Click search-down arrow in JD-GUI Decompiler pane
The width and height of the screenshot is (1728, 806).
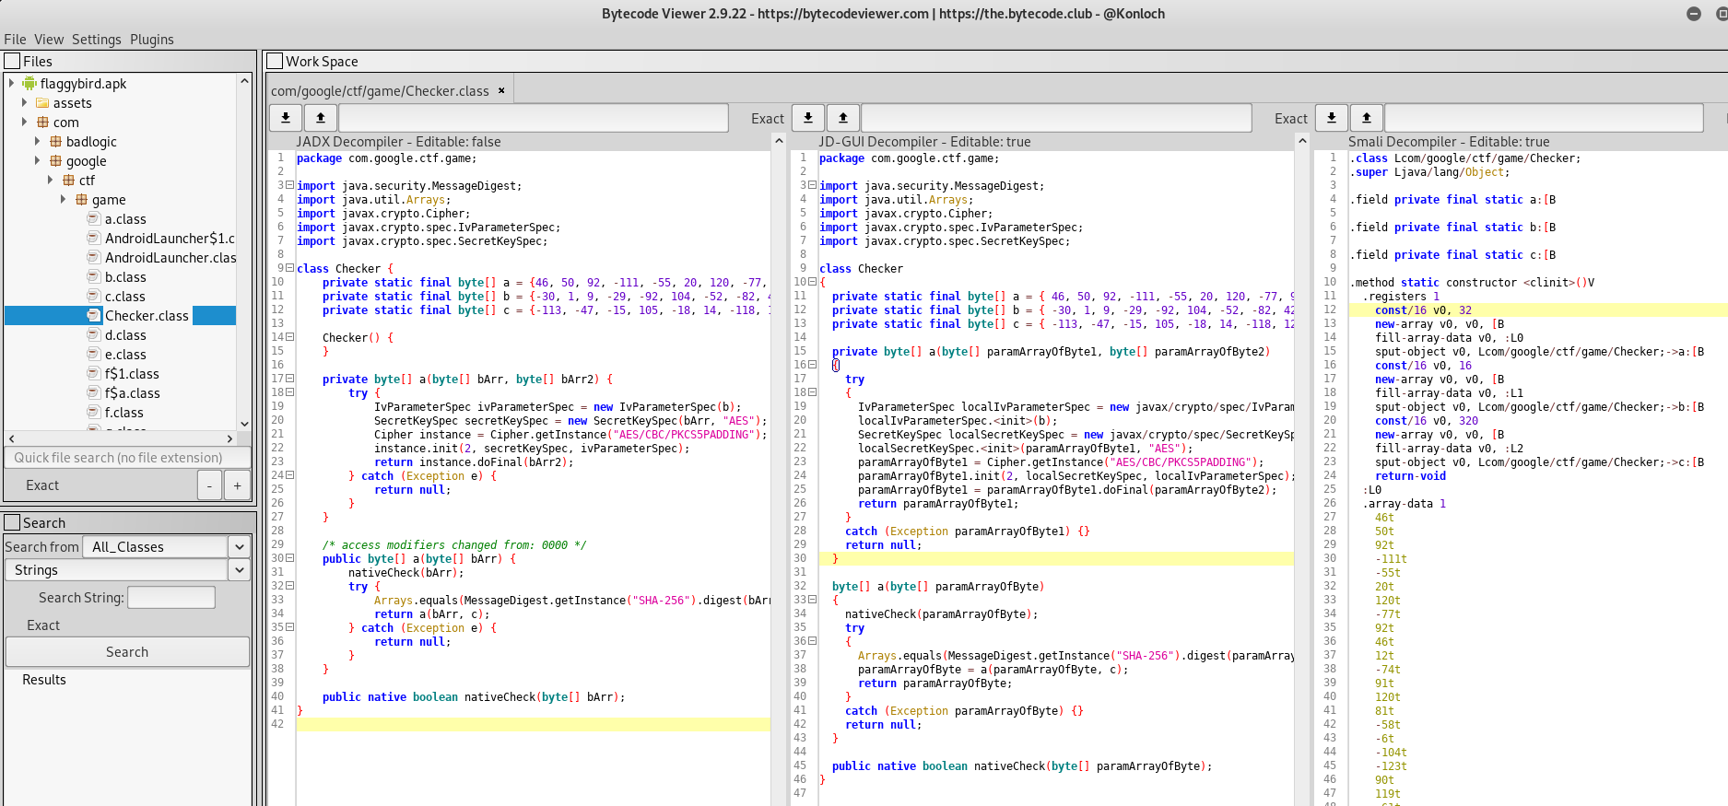coord(808,118)
